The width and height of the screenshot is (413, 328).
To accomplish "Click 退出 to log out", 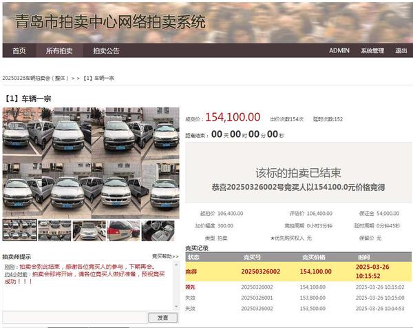I will (x=401, y=50).
